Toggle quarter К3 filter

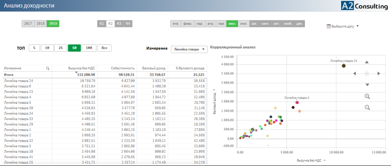pos(119,24)
